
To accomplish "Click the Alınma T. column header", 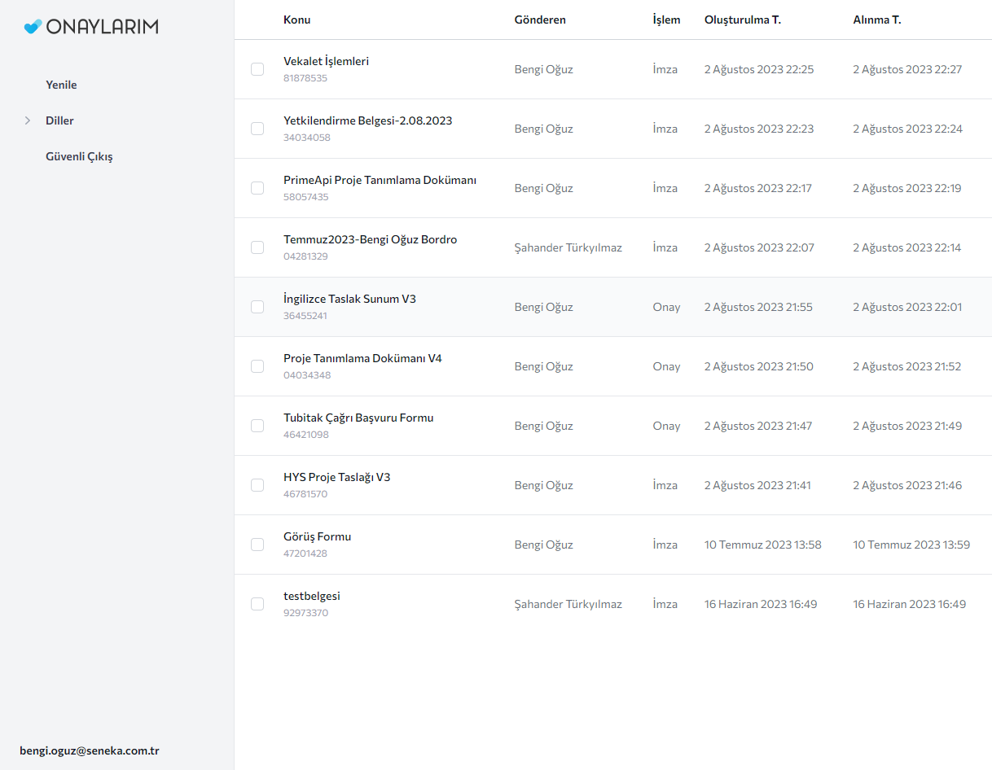I will click(876, 20).
